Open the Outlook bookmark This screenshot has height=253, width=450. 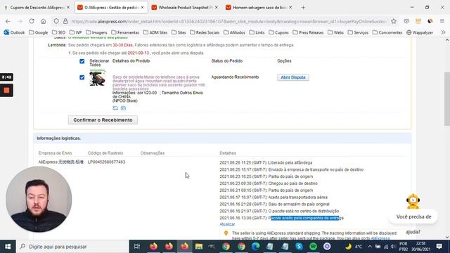pos(14,32)
